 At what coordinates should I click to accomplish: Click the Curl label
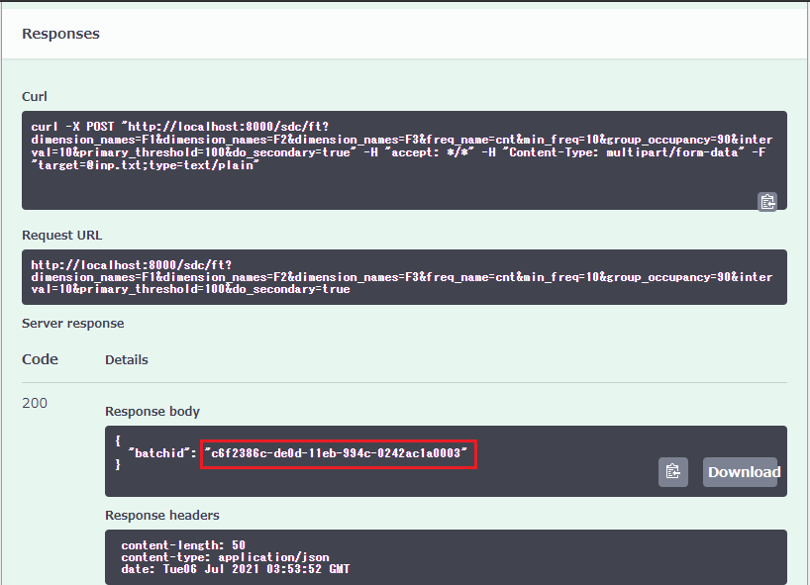click(35, 97)
